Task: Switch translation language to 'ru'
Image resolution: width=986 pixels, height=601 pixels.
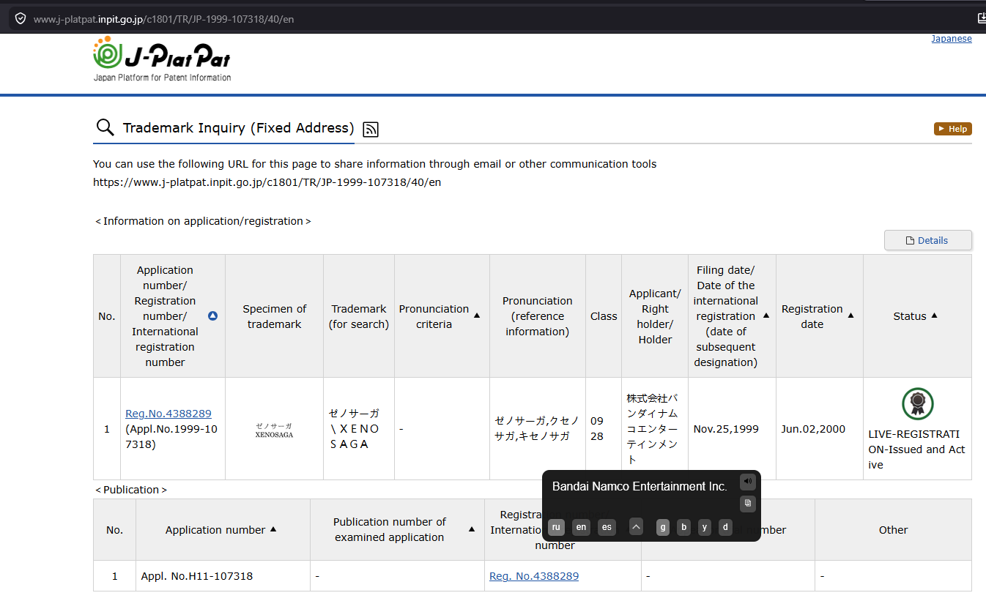Action: (556, 527)
